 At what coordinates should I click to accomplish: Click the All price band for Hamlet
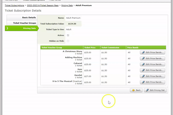coord(129,76)
